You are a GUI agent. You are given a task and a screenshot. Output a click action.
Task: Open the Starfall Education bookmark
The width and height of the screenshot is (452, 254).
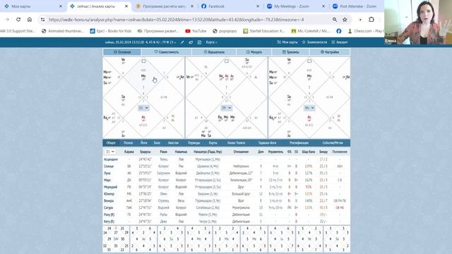(x=263, y=31)
